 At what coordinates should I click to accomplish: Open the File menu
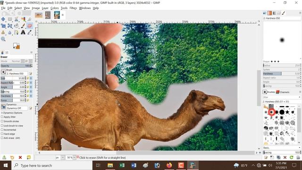click(x=3, y=8)
